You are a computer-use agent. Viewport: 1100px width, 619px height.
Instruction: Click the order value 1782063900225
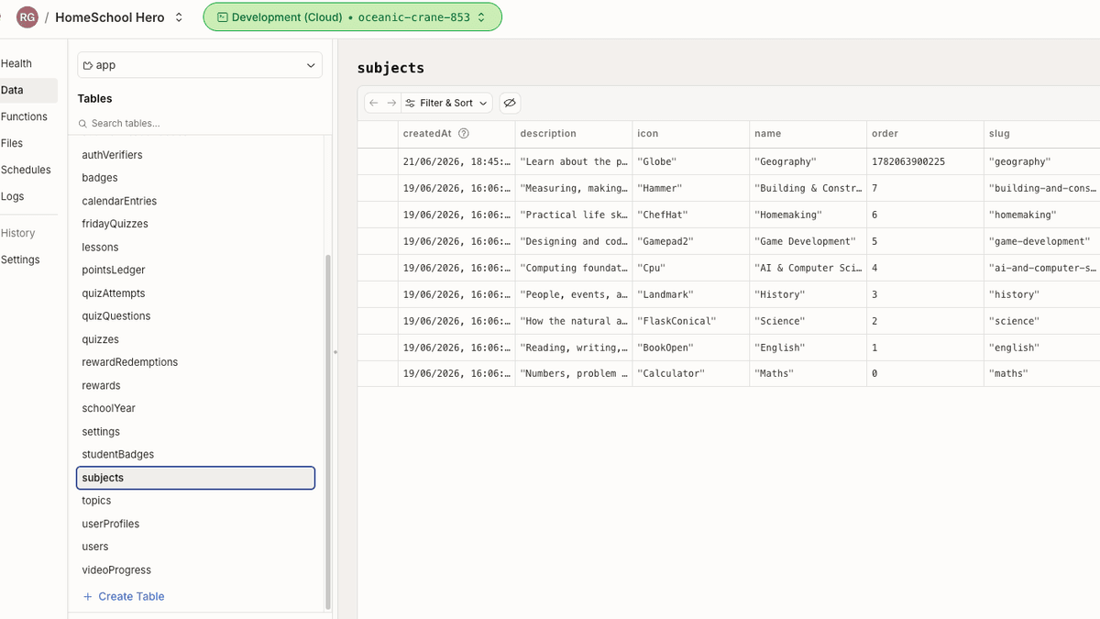pos(926,161)
